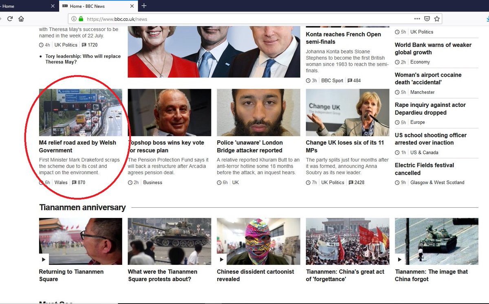The width and height of the screenshot is (489, 304).
Task: Select BBC Sport tag under Konta story
Action: click(332, 81)
